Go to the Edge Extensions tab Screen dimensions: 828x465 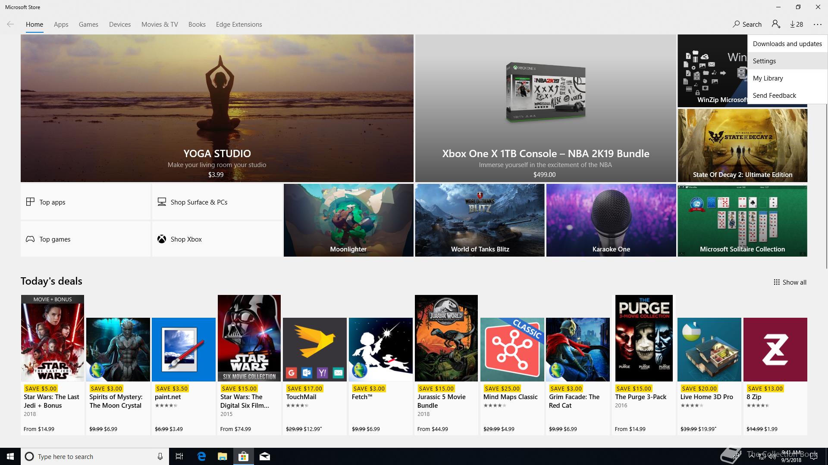tap(239, 25)
